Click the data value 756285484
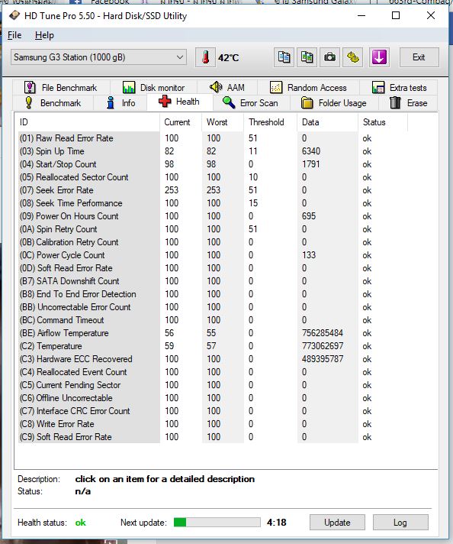This screenshot has height=544, width=453. [323, 333]
